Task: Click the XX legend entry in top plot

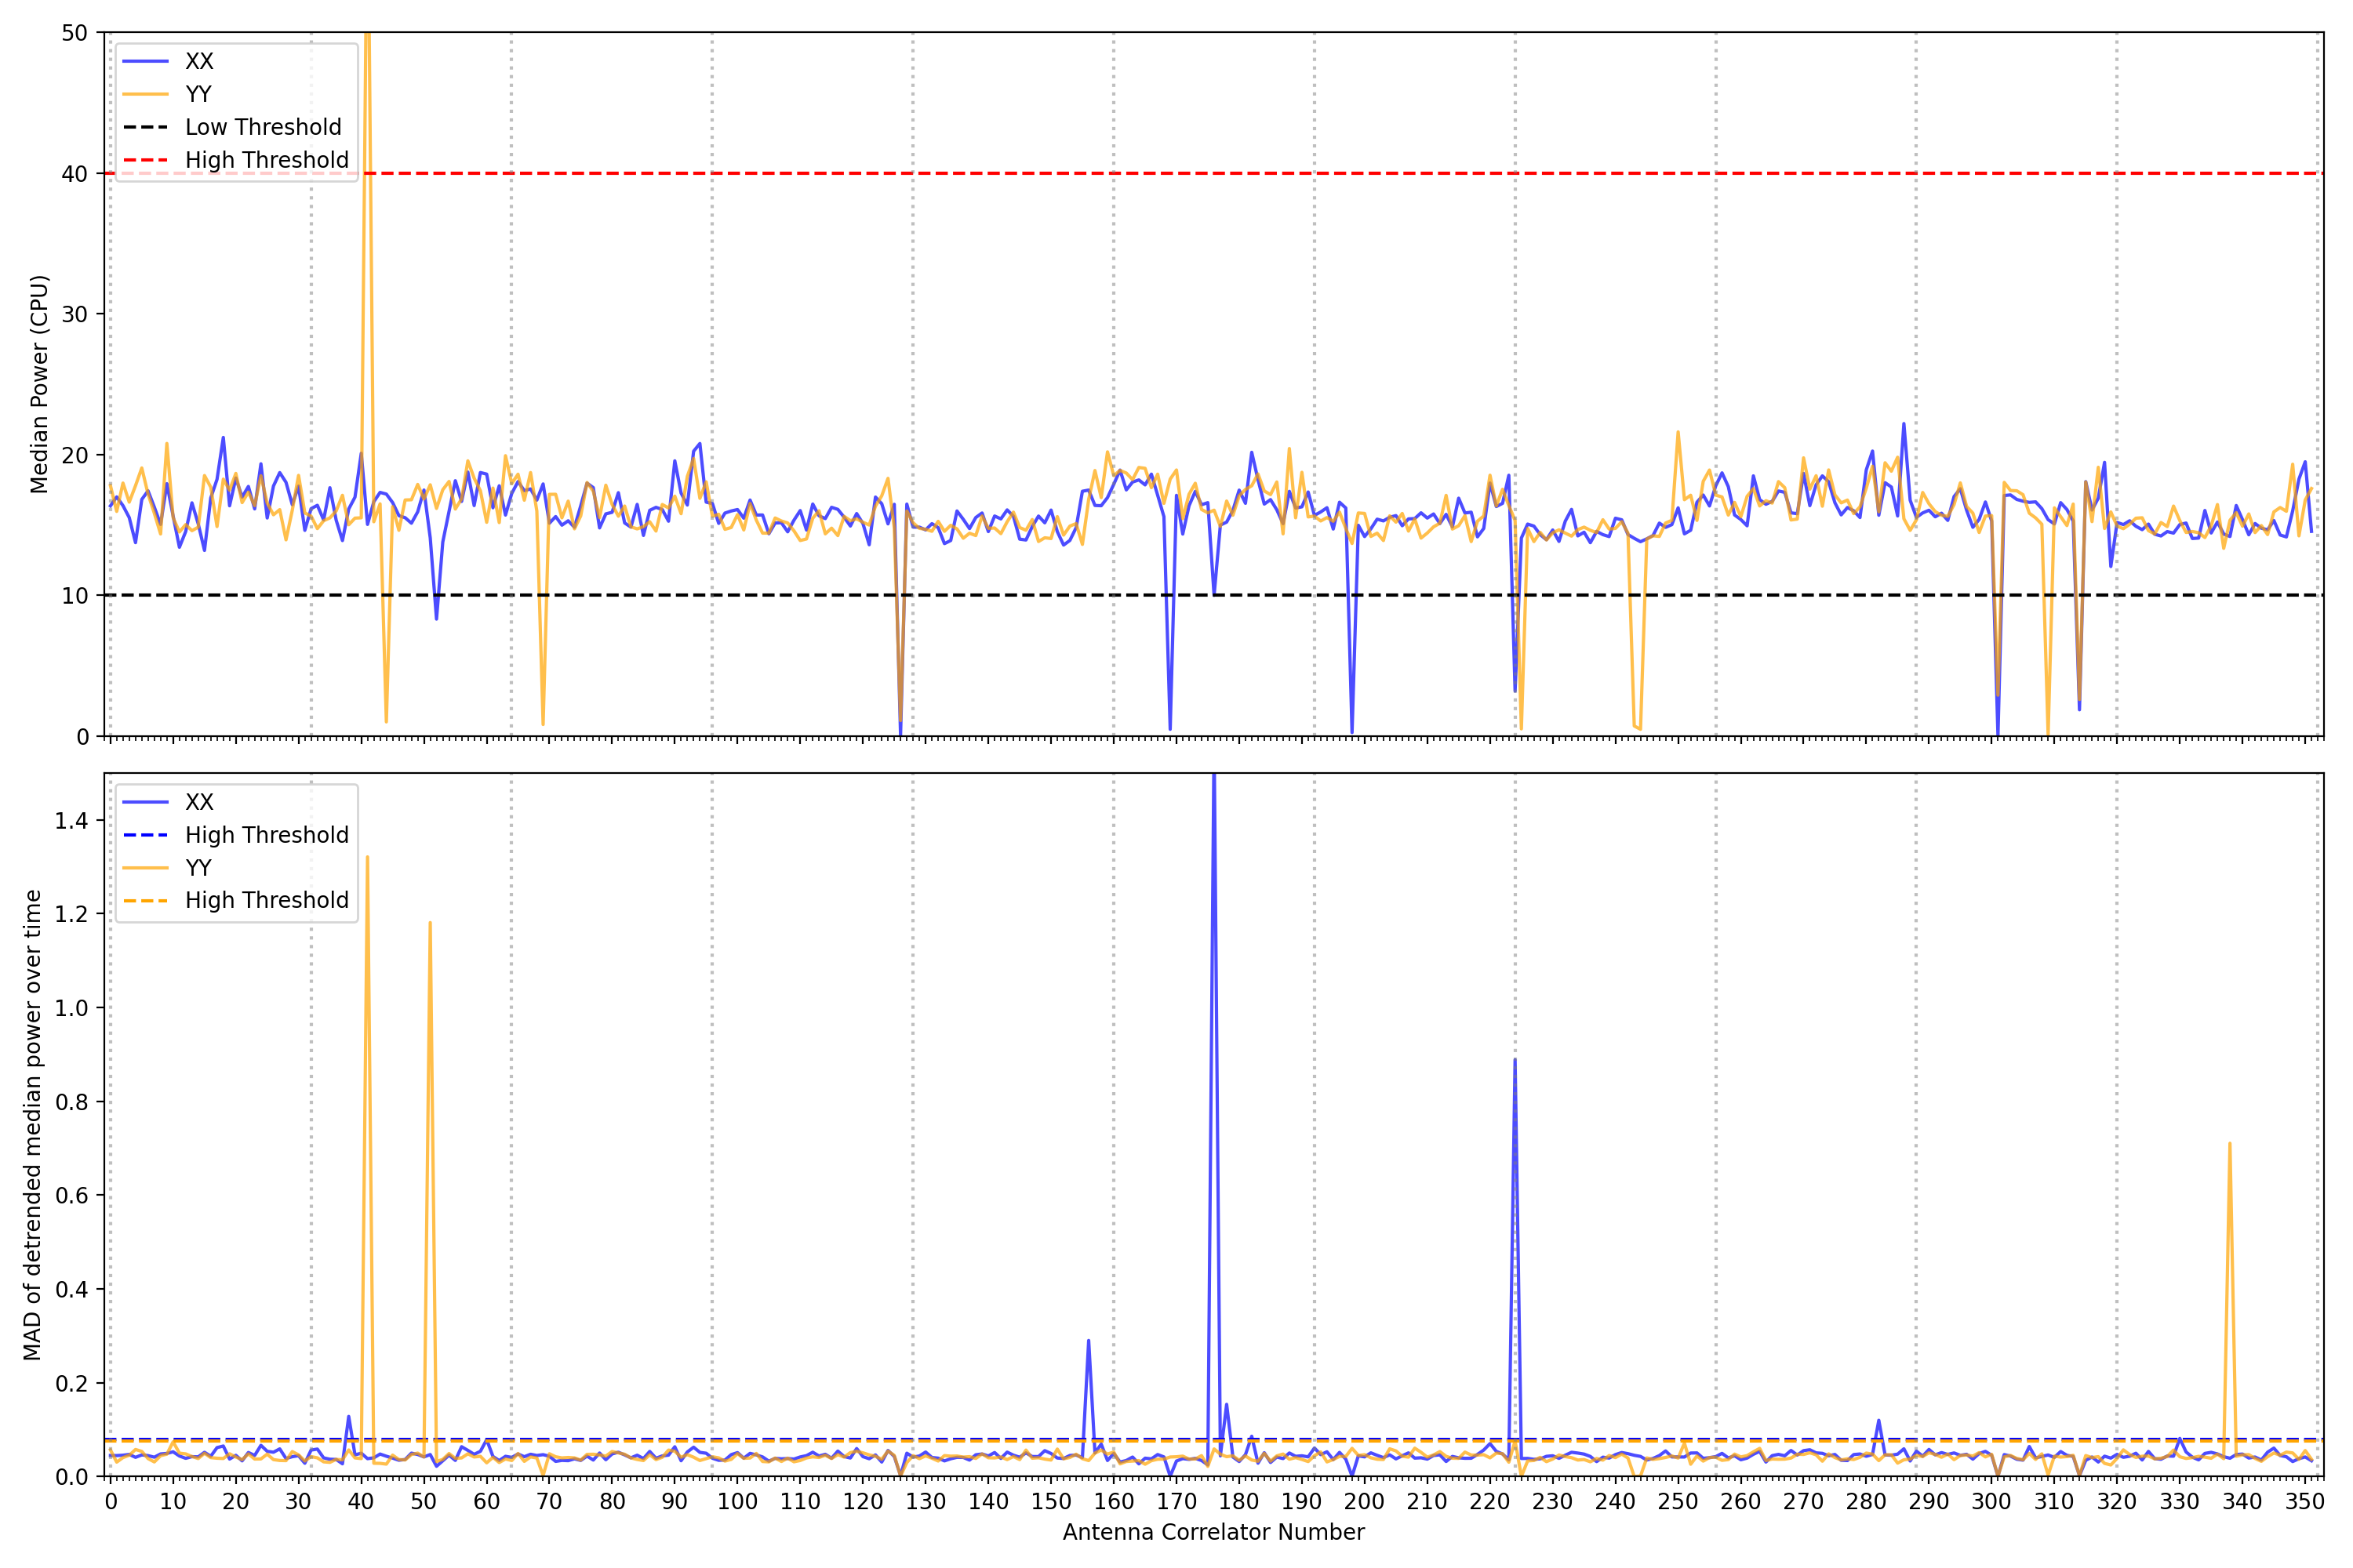Action: click(x=198, y=61)
